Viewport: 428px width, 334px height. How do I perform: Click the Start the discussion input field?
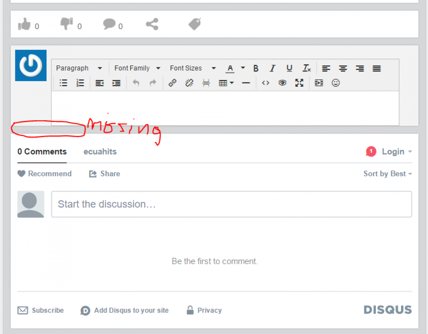tap(231, 204)
